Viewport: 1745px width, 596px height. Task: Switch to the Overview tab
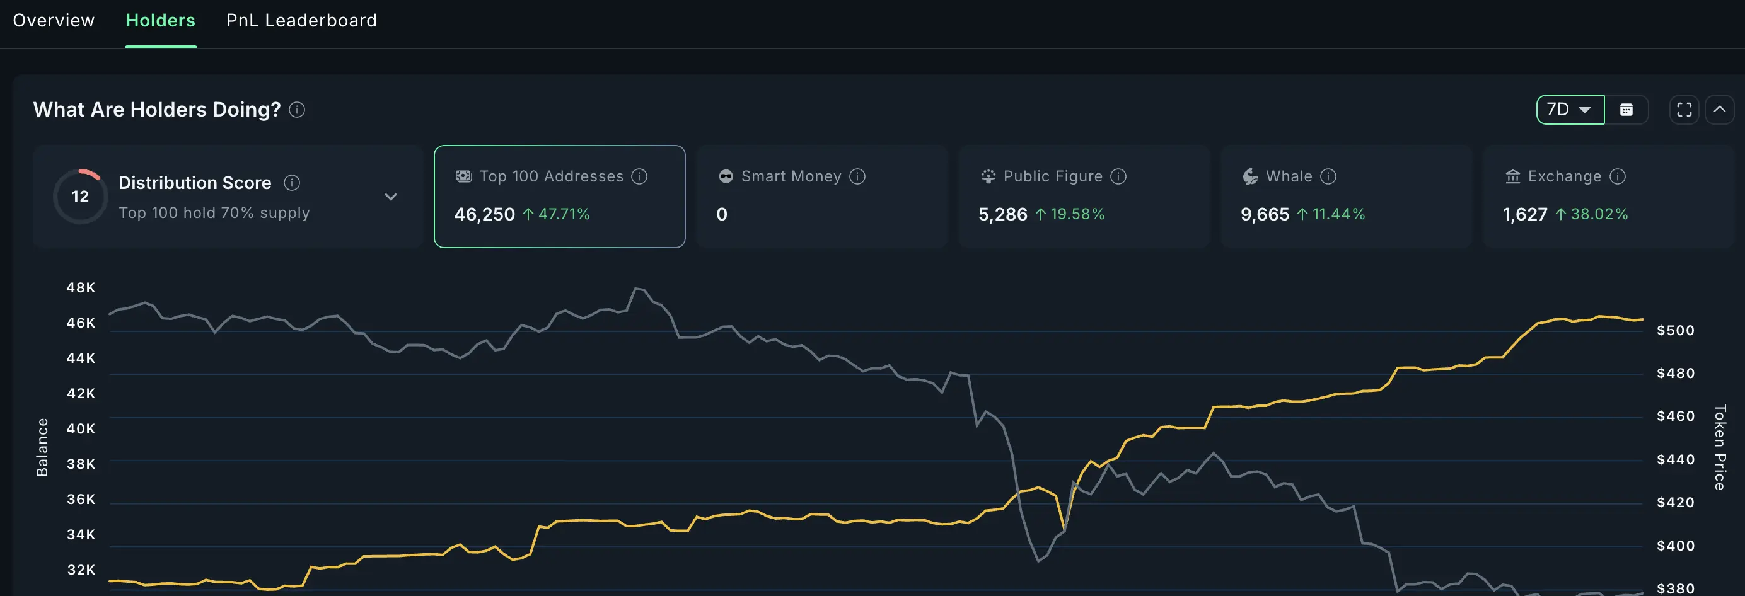point(54,20)
